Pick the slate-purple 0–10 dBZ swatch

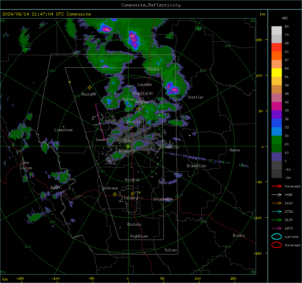coord(276,157)
